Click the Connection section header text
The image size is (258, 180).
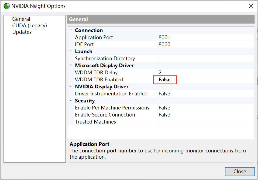point(89,30)
